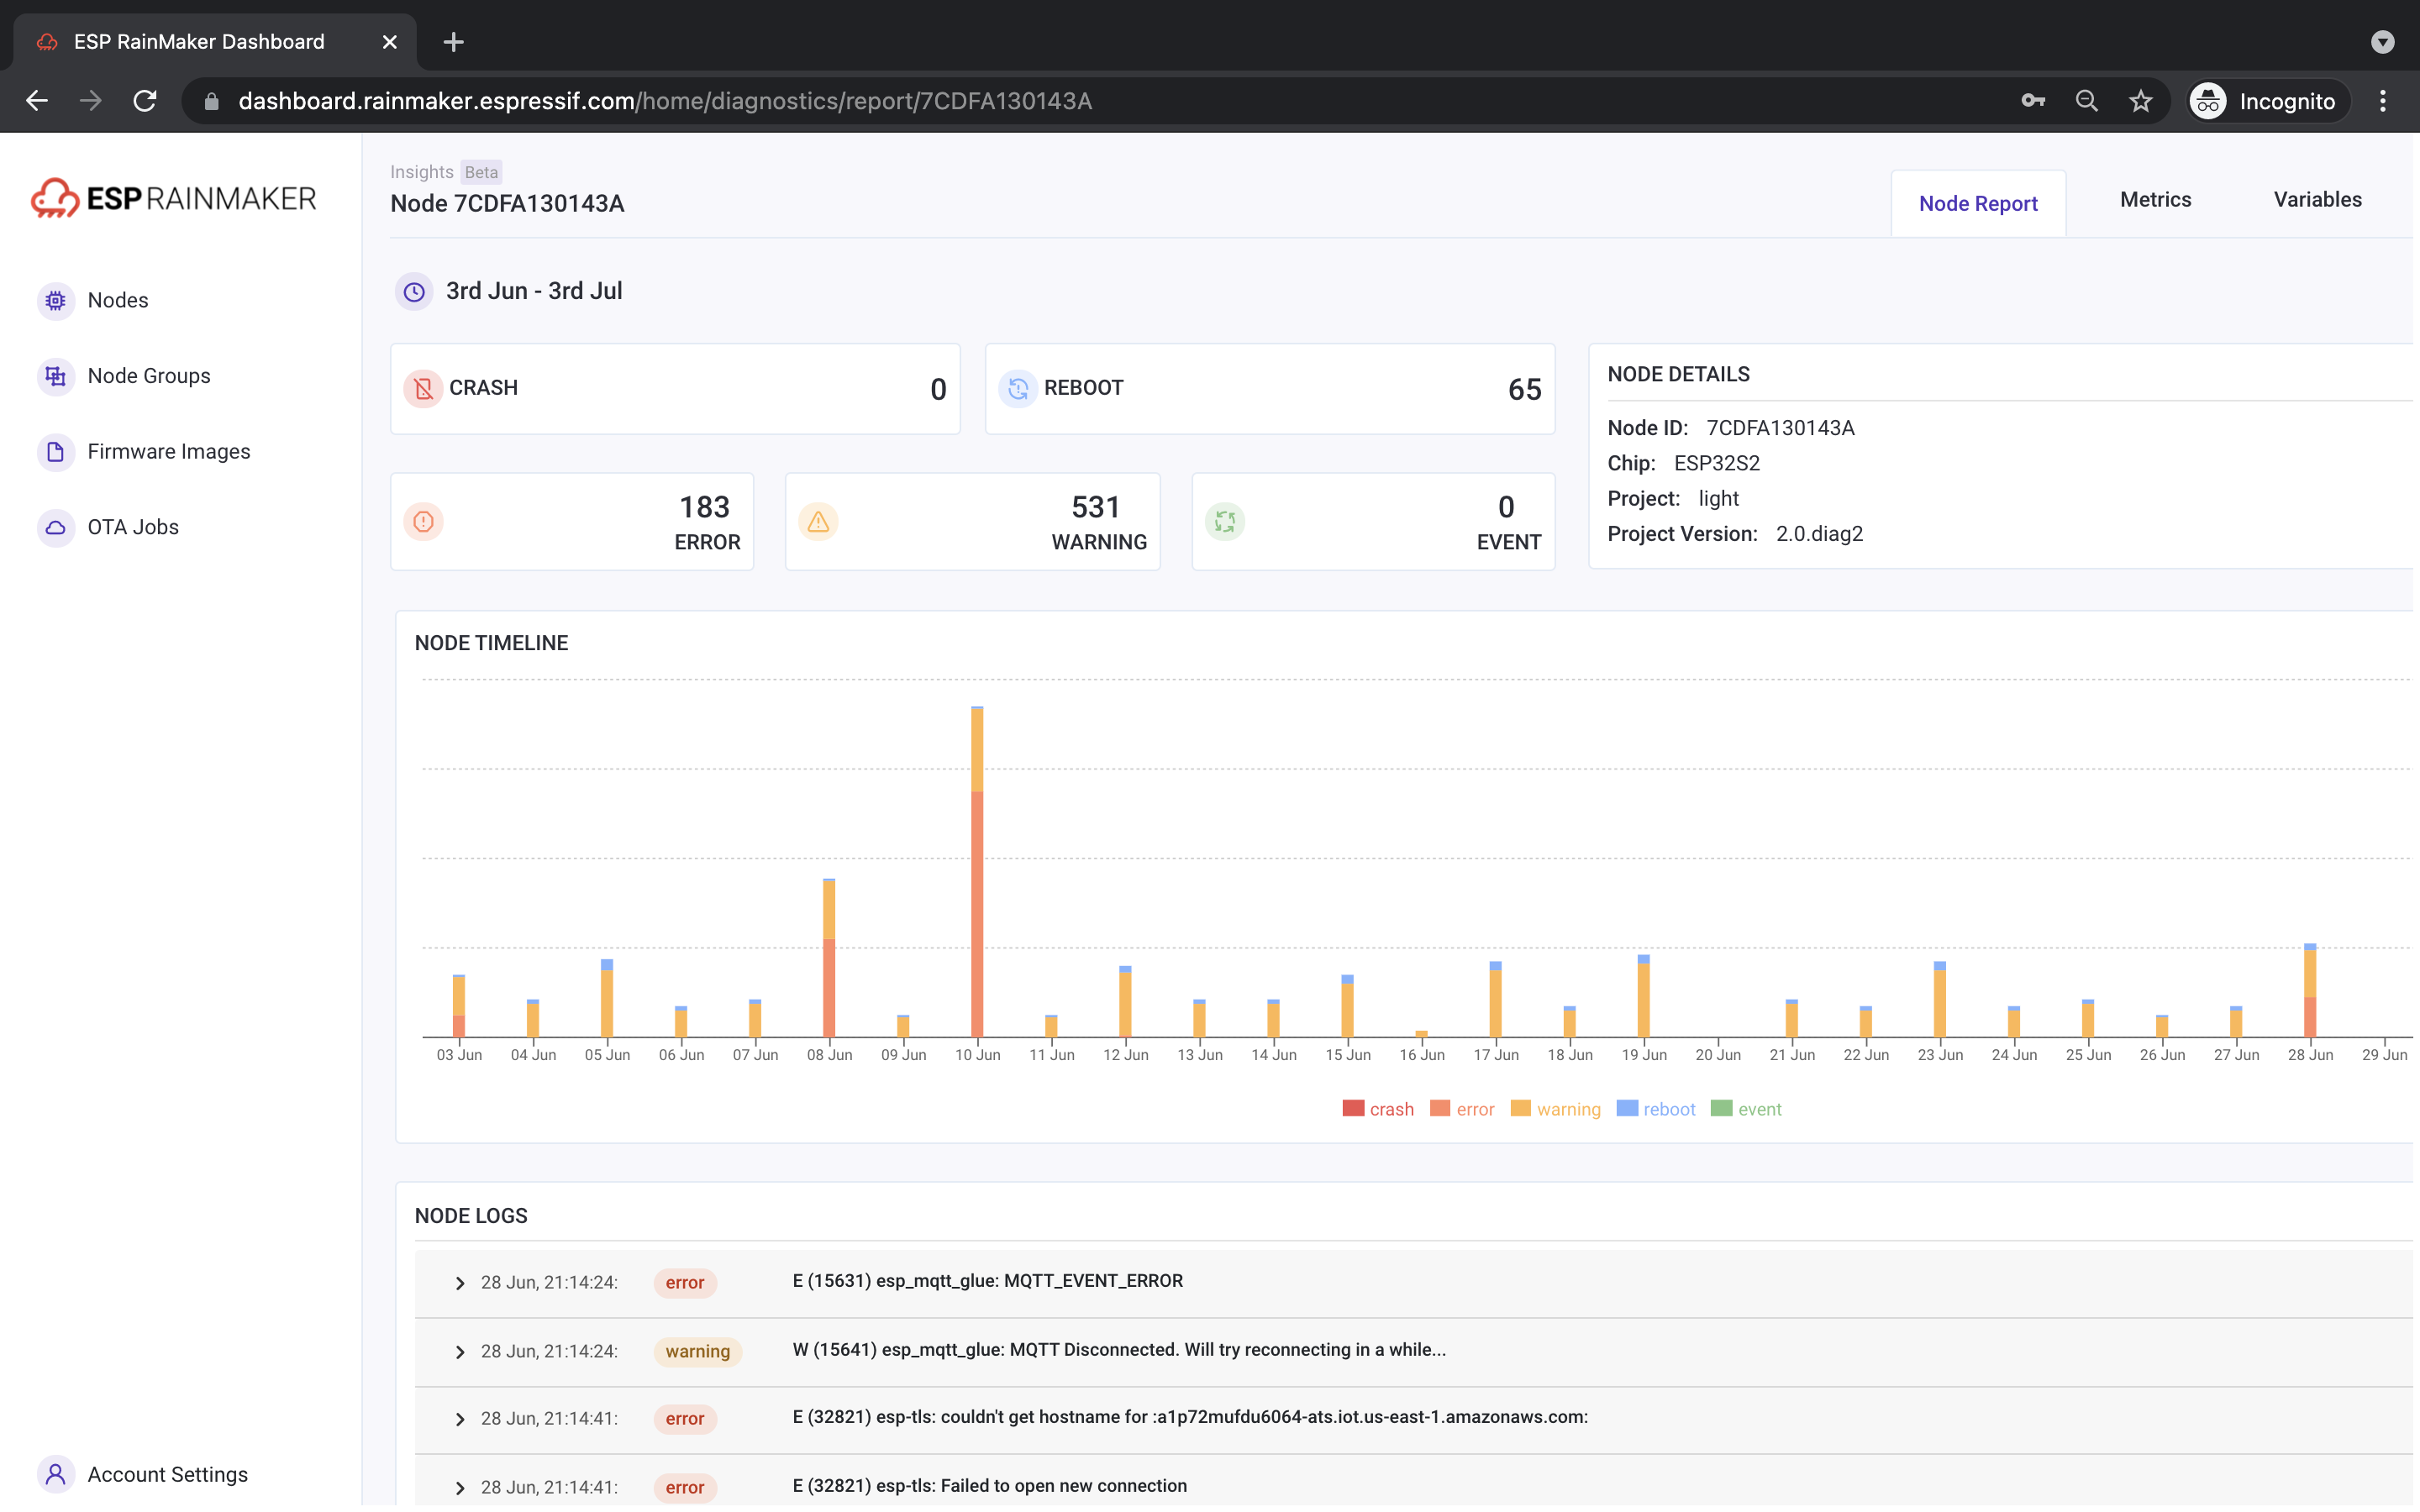Toggle the event legend swatch
The image size is (2420, 1512).
click(x=1721, y=1108)
